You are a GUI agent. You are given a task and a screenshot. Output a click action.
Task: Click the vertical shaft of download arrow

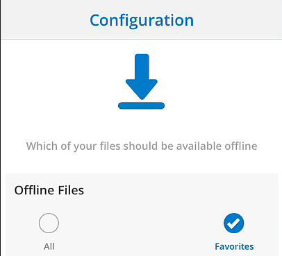[142, 67]
